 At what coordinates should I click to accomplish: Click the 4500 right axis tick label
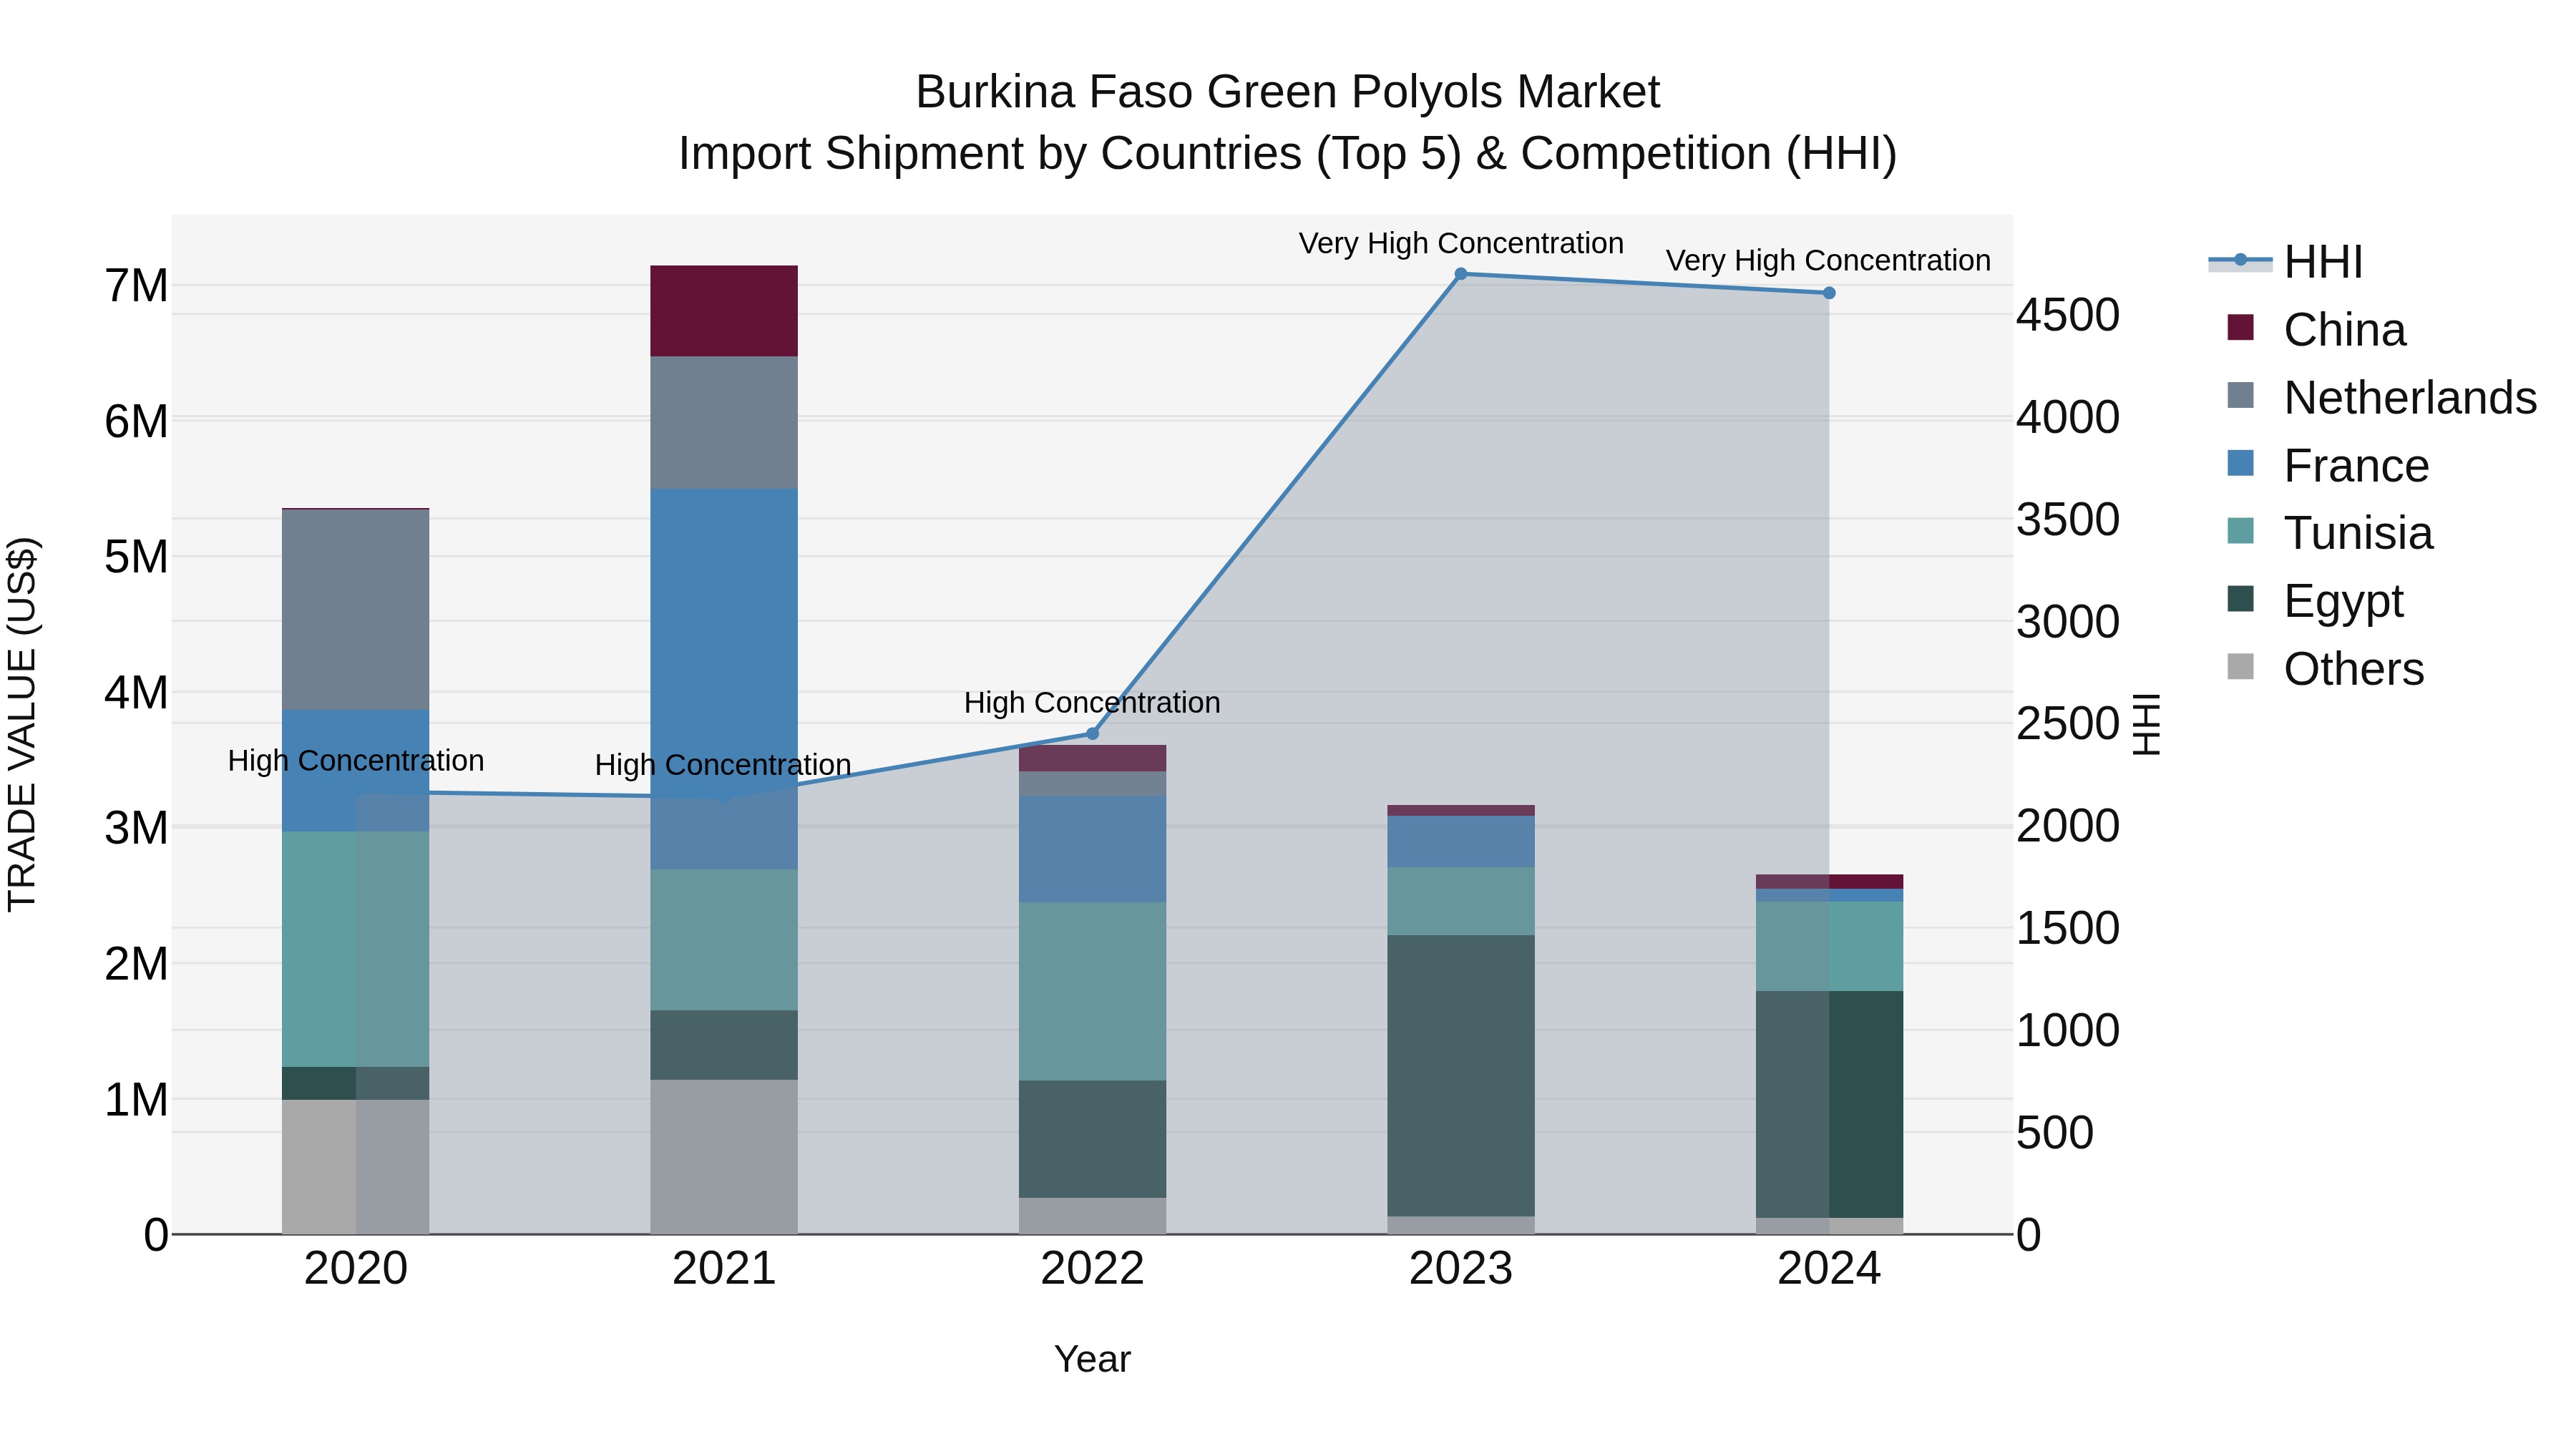click(2067, 315)
